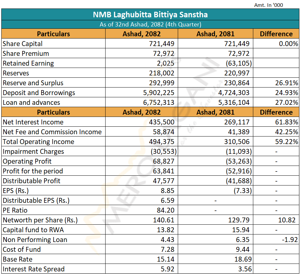The width and height of the screenshot is (300, 274).
Task: Select deposit value 4,724,303
Action: click(x=234, y=93)
